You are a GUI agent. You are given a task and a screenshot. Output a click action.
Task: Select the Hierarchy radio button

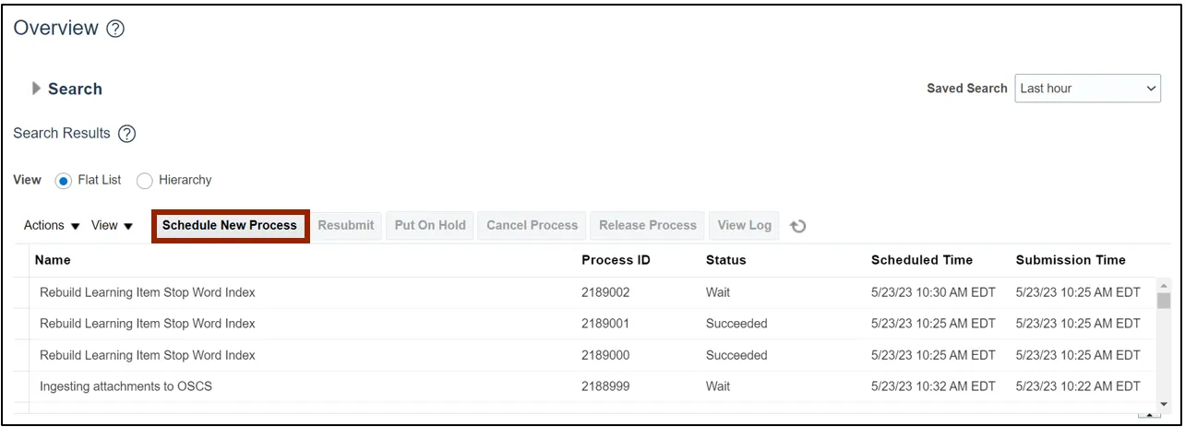(x=145, y=181)
